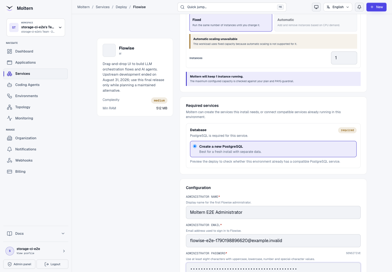Open Dashboard from the sidebar icon
Image resolution: width=392 pixels, height=272 pixels.
pyautogui.click(x=10, y=51)
